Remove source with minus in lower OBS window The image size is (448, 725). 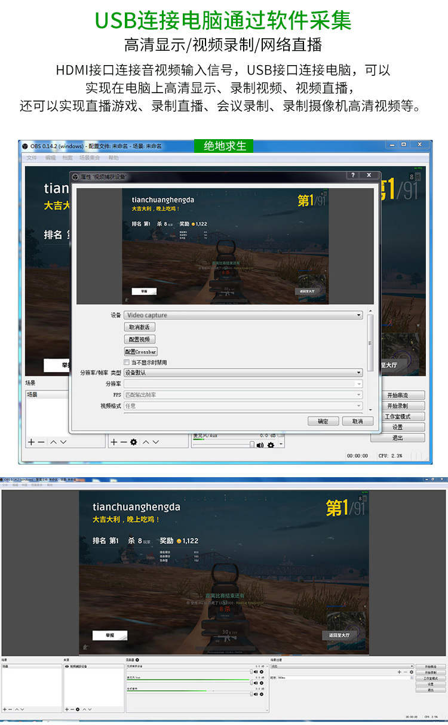tap(72, 709)
